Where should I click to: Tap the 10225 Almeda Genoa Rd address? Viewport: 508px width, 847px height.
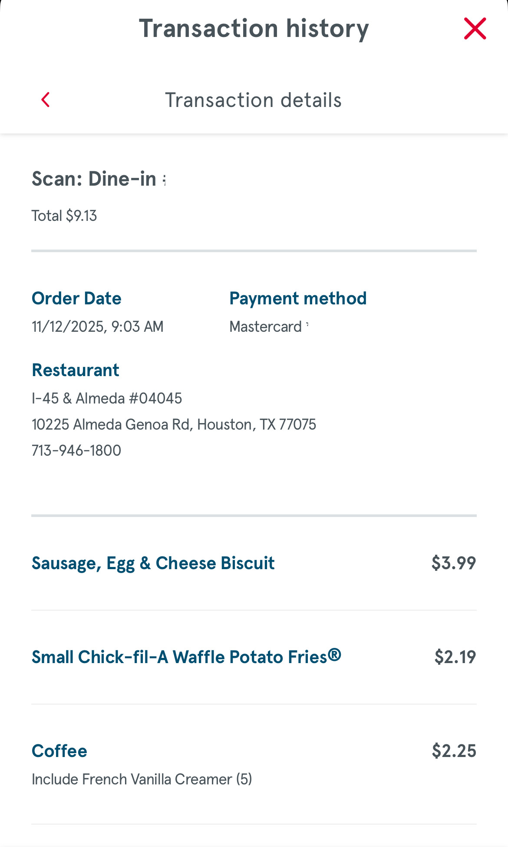click(x=174, y=424)
